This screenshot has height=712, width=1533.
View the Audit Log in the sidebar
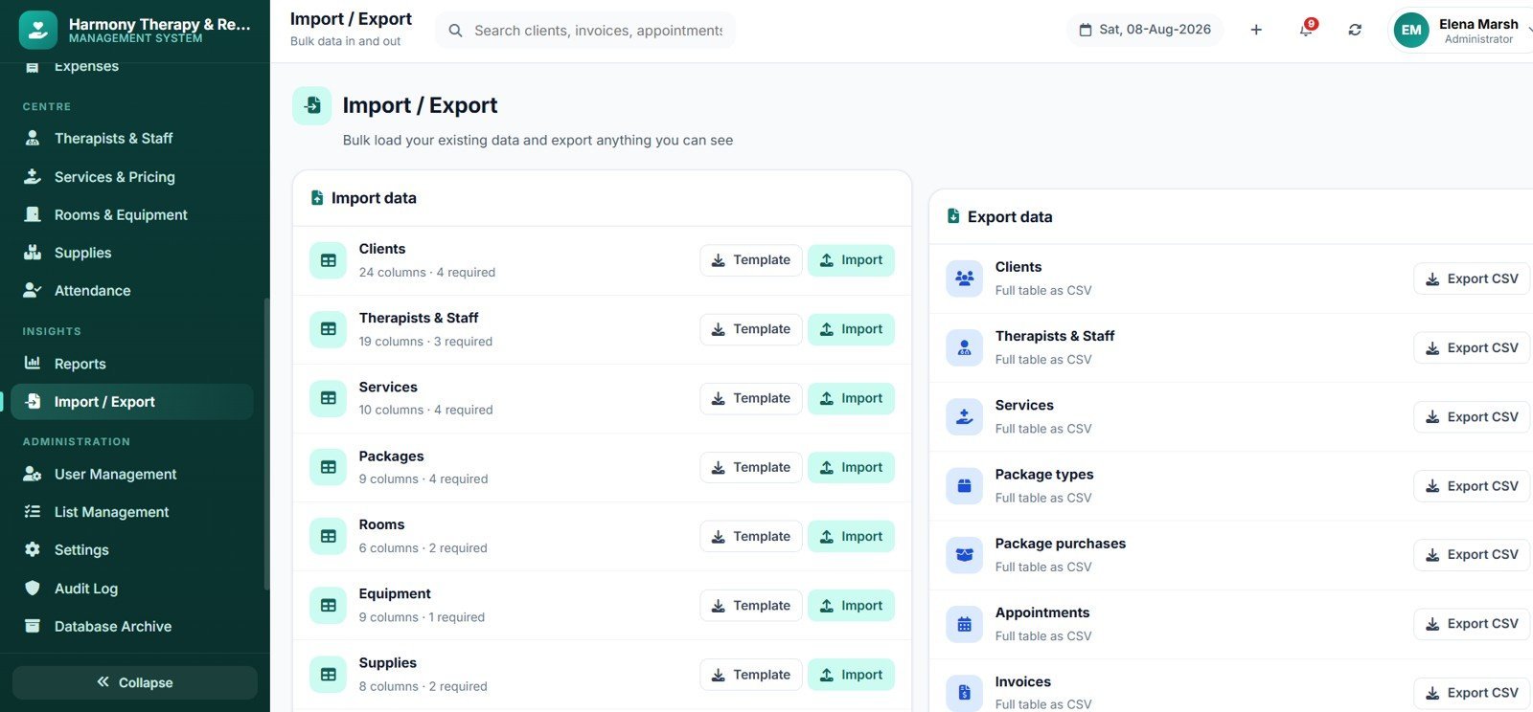coord(132,589)
